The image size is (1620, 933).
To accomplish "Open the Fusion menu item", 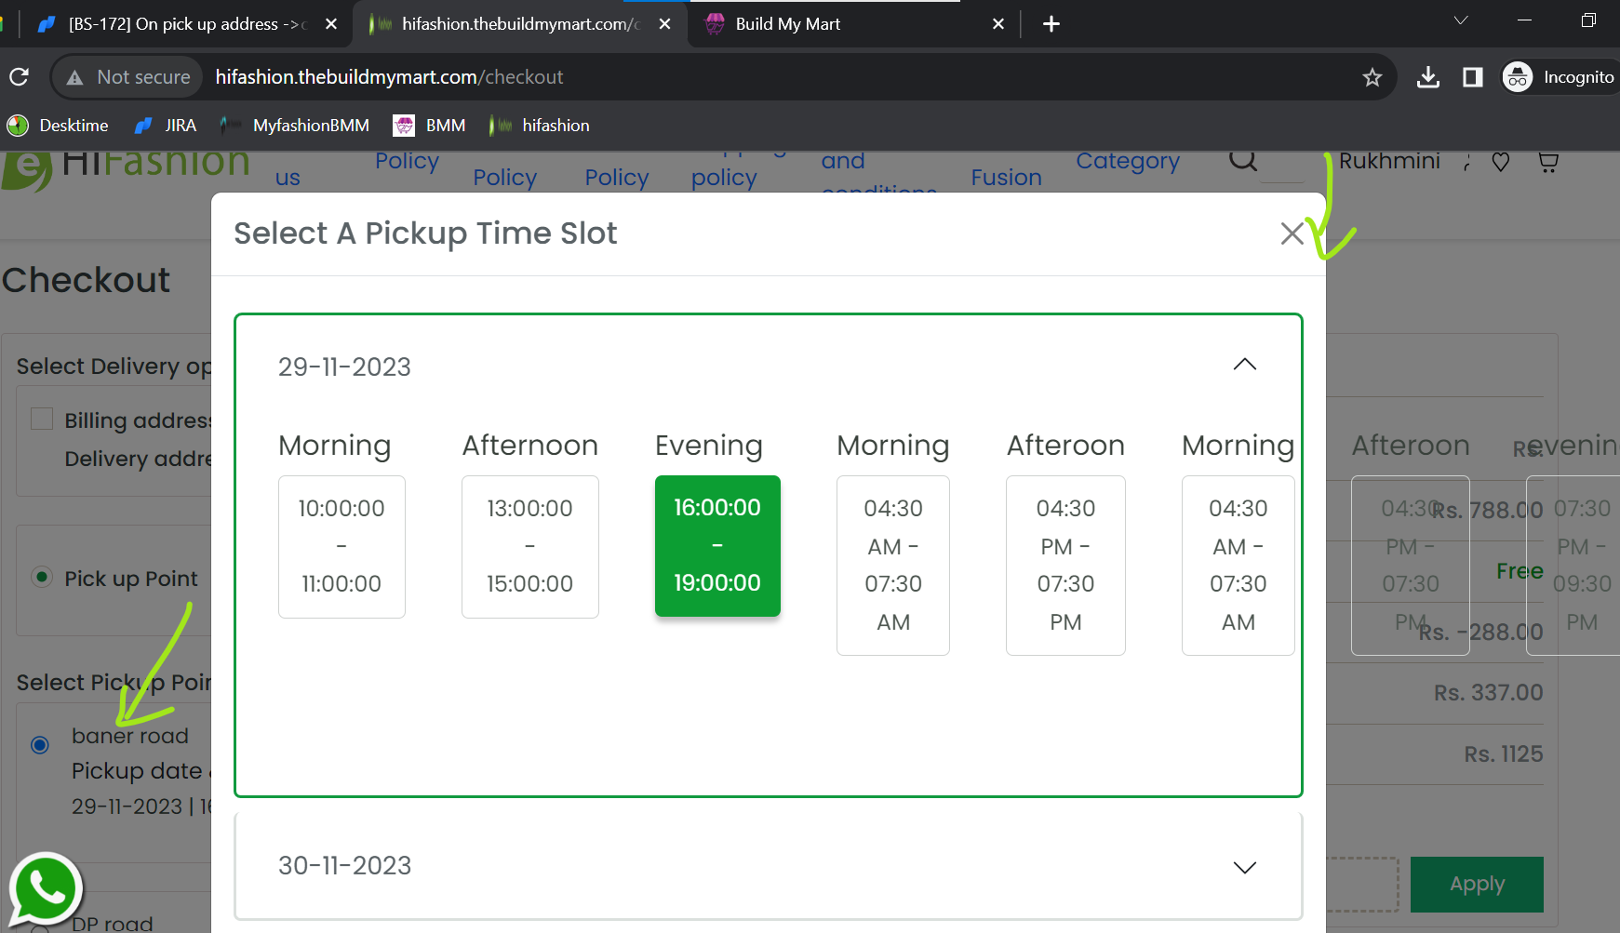I will pos(1006,178).
